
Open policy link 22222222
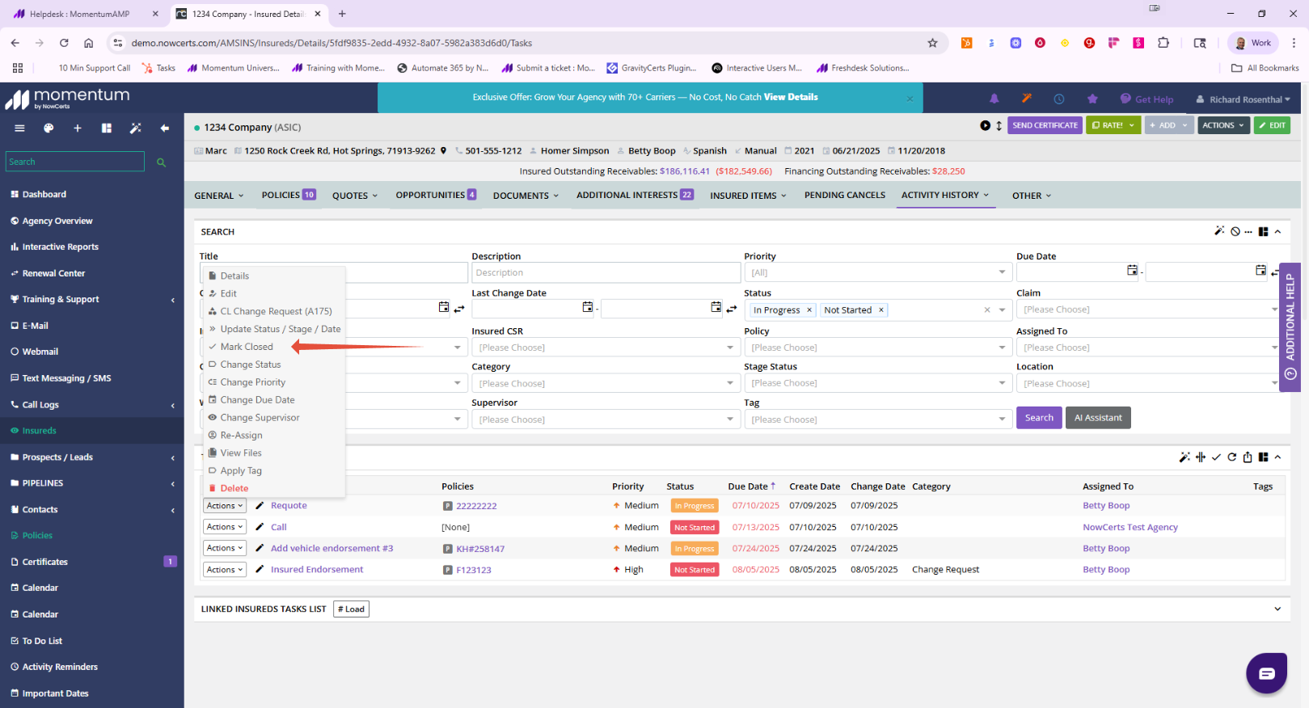coord(476,506)
